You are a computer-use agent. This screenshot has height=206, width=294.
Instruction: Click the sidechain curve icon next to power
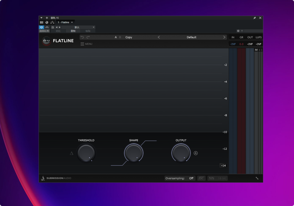click(x=47, y=27)
